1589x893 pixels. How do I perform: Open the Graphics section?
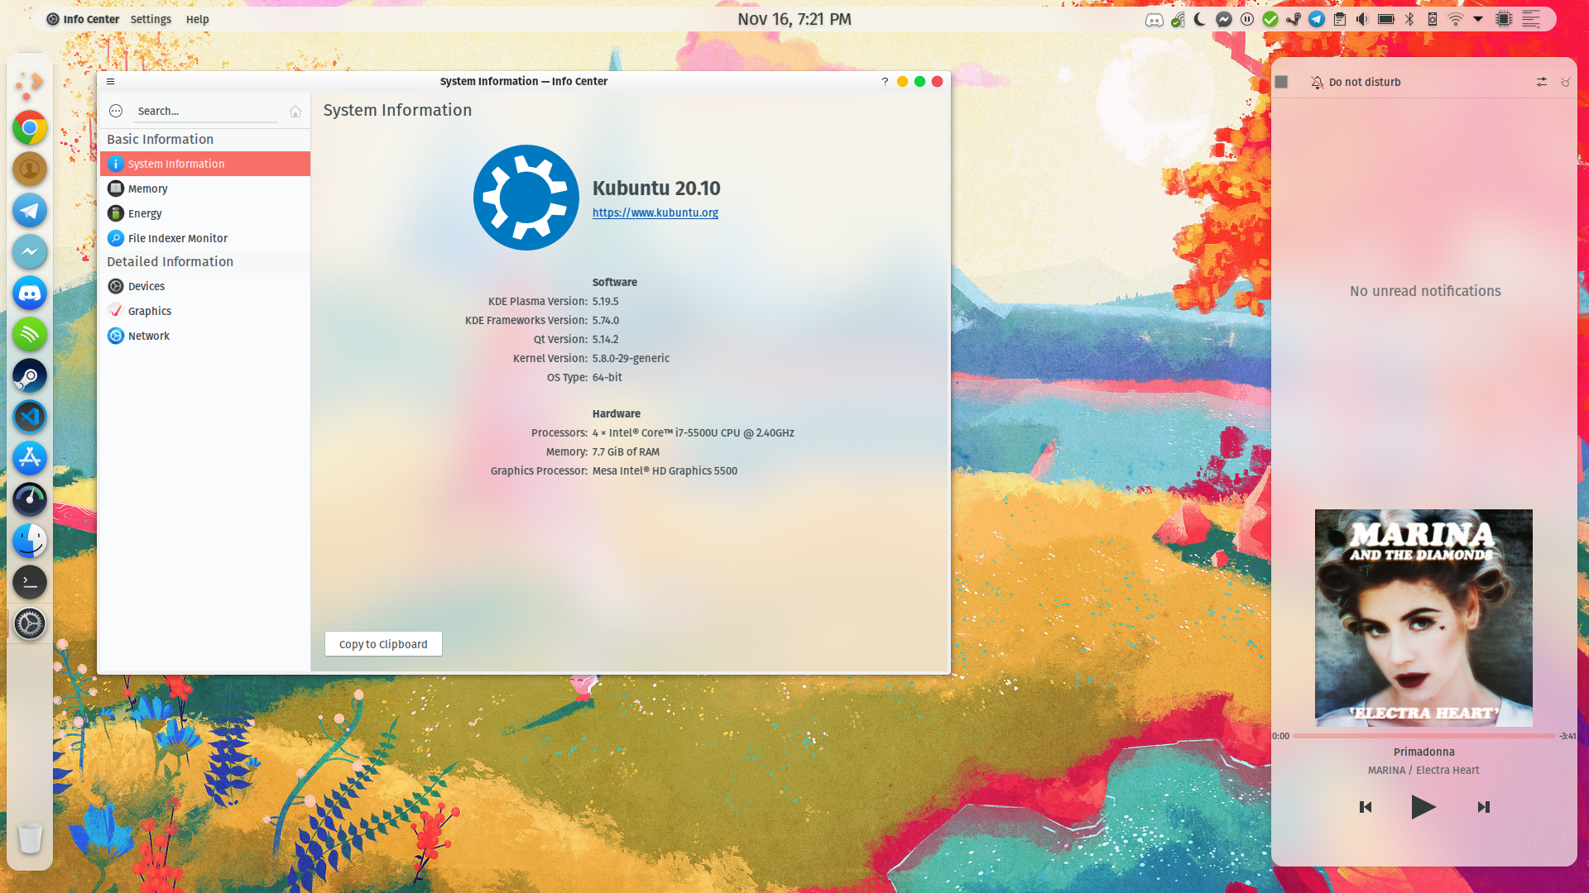[x=204, y=311]
